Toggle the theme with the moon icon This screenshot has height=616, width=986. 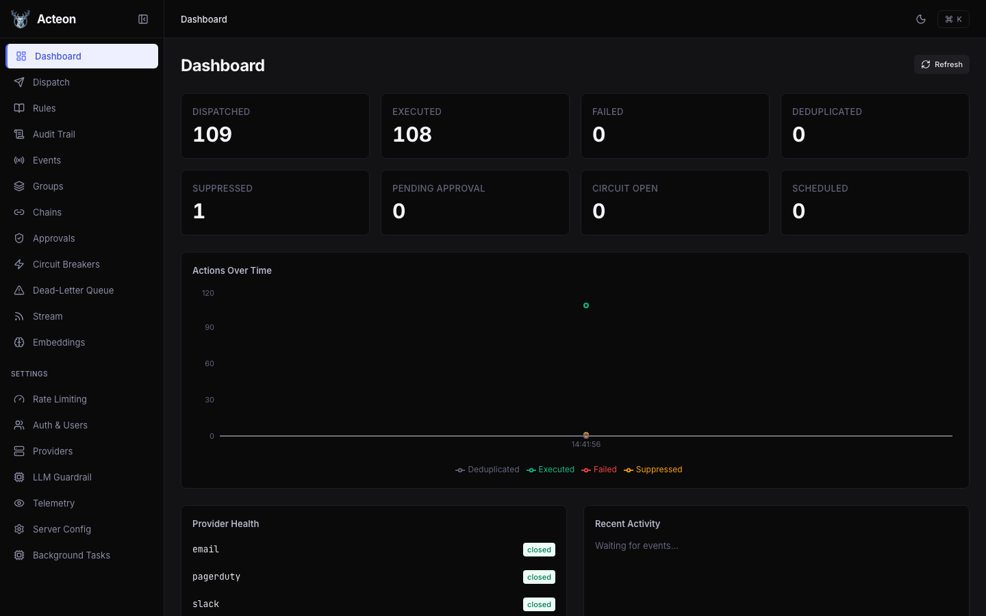(x=921, y=19)
